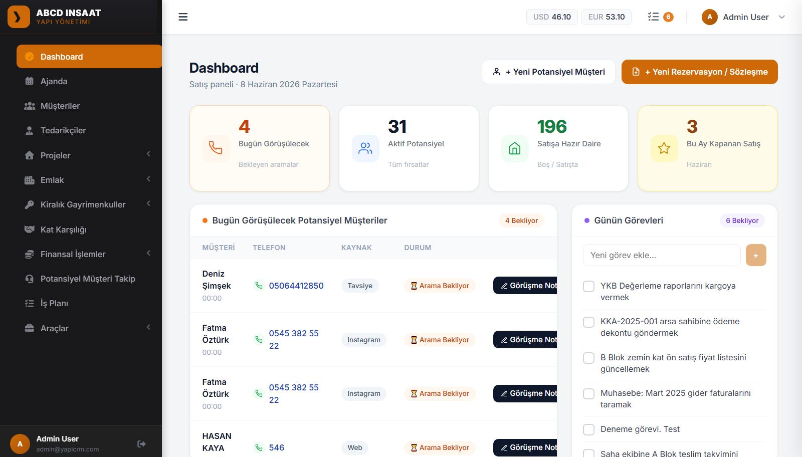Click the MÜŞTERİ column header

coord(219,248)
